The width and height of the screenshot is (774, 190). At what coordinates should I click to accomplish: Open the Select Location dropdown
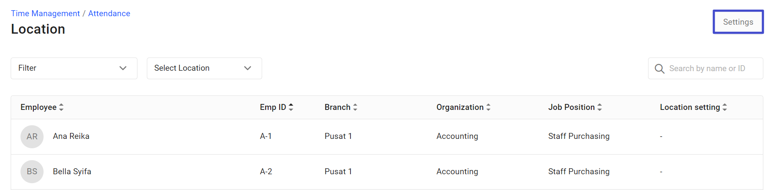[204, 68]
